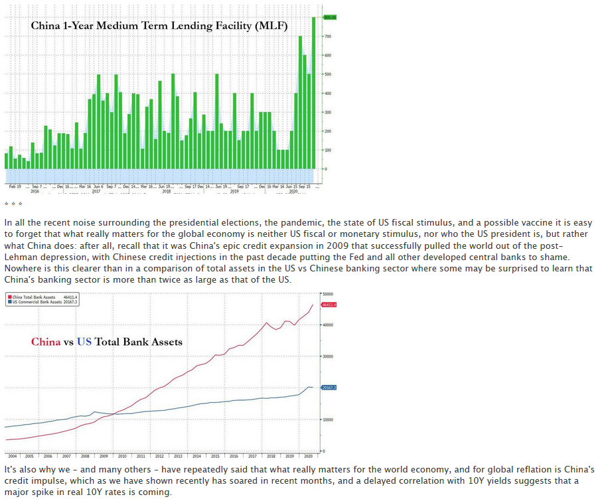Click the three-asterisk section separator
The width and height of the screenshot is (598, 503).
(13, 204)
